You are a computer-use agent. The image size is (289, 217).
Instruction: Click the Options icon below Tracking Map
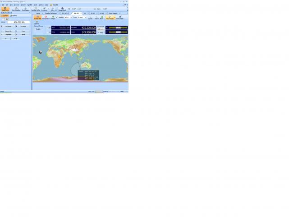37,23
